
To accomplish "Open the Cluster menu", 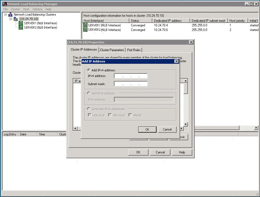I will tap(15, 9).
